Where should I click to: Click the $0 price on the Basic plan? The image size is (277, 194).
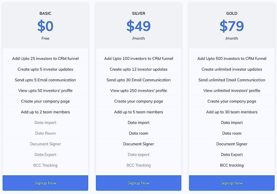click(45, 26)
